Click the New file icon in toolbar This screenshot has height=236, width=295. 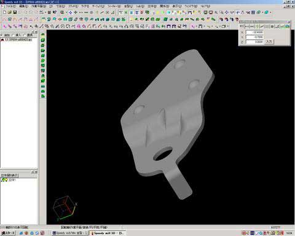[4, 12]
